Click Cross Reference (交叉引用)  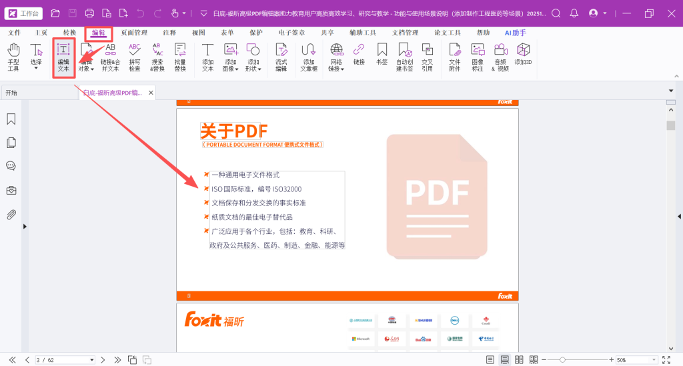(428, 57)
